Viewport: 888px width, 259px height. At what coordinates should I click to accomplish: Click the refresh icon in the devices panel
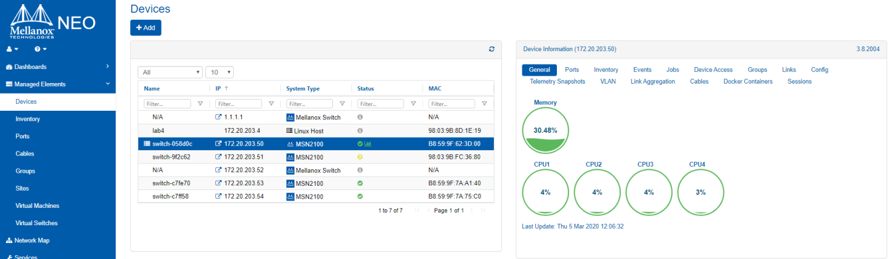click(x=491, y=49)
